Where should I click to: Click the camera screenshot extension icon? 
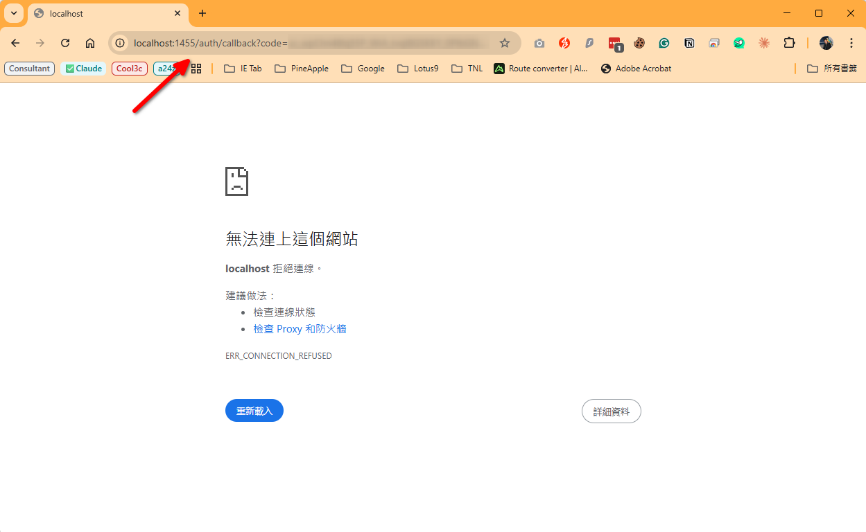click(539, 43)
